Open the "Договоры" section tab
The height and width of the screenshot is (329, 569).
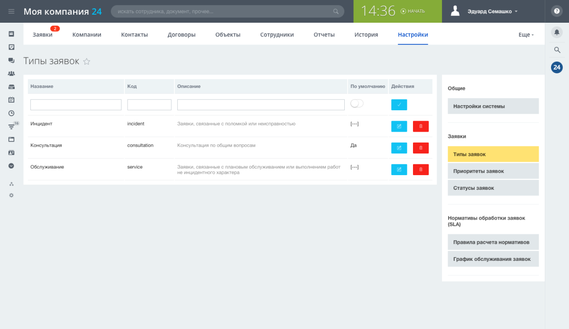click(181, 34)
